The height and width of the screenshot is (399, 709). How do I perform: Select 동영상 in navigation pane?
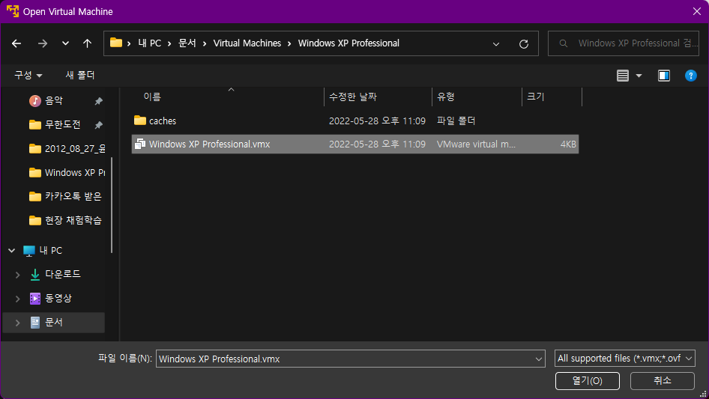pos(51,298)
